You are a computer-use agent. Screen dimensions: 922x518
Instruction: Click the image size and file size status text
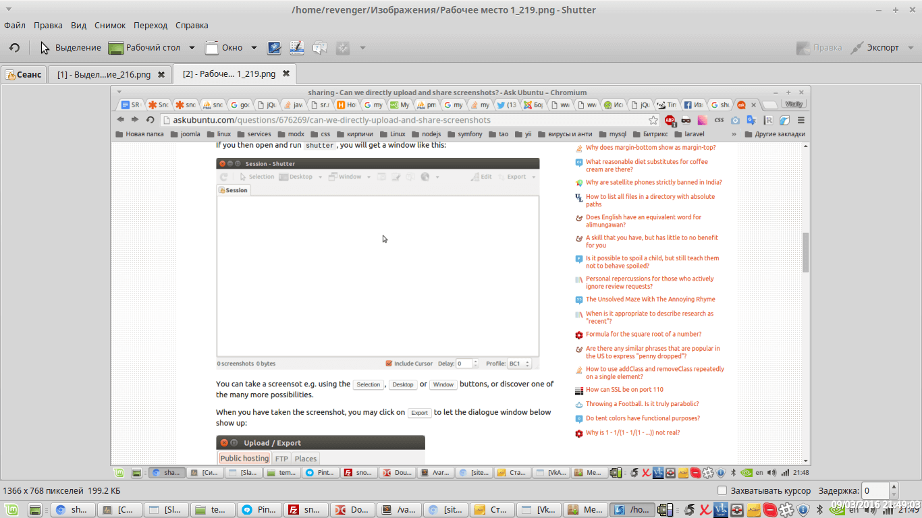pyautogui.click(x=62, y=491)
